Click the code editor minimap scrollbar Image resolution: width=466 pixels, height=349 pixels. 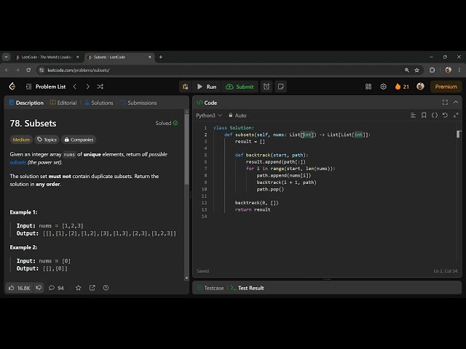click(459, 134)
